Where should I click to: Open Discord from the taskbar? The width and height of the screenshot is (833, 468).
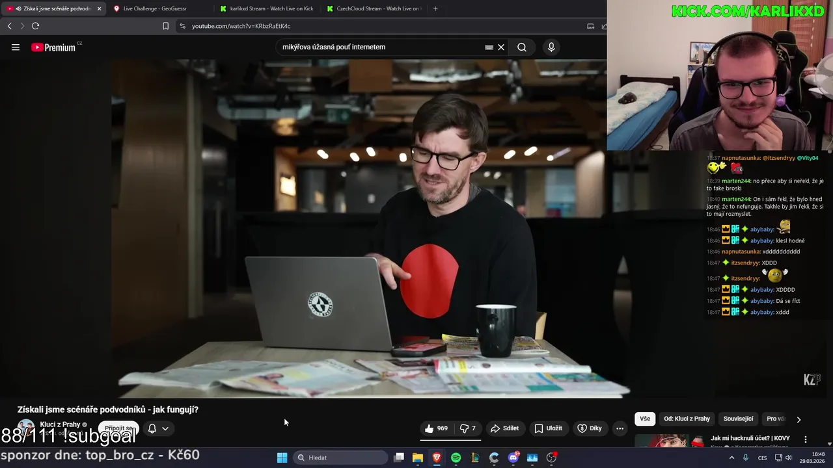(x=513, y=458)
